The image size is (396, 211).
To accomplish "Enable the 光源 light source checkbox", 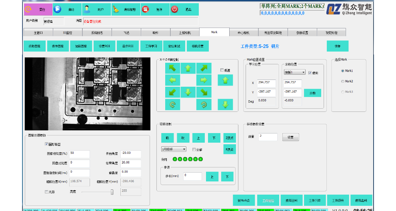I will point(46,192).
